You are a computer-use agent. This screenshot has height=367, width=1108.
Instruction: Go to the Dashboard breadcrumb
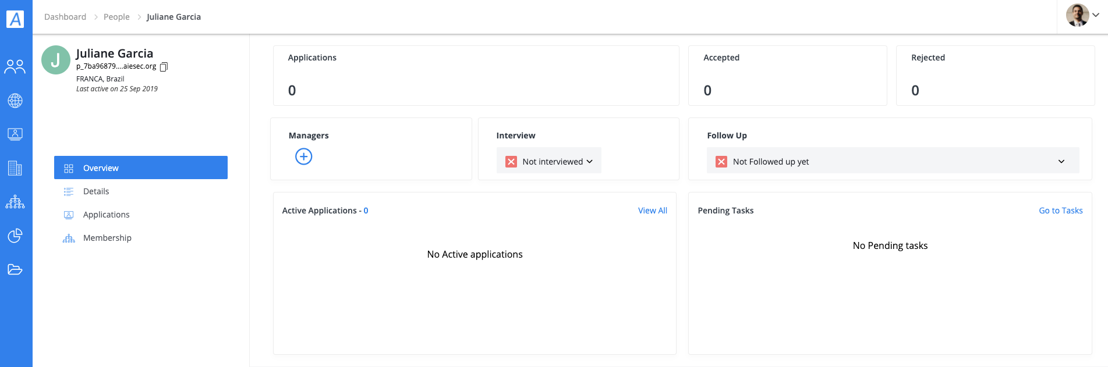65,17
